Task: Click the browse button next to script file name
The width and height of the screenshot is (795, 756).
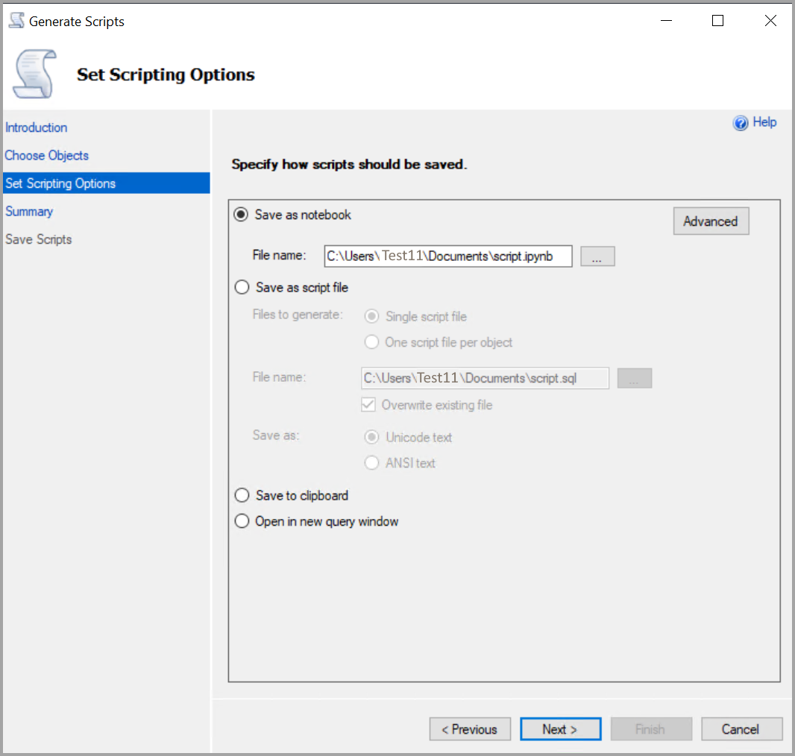Action: point(634,378)
